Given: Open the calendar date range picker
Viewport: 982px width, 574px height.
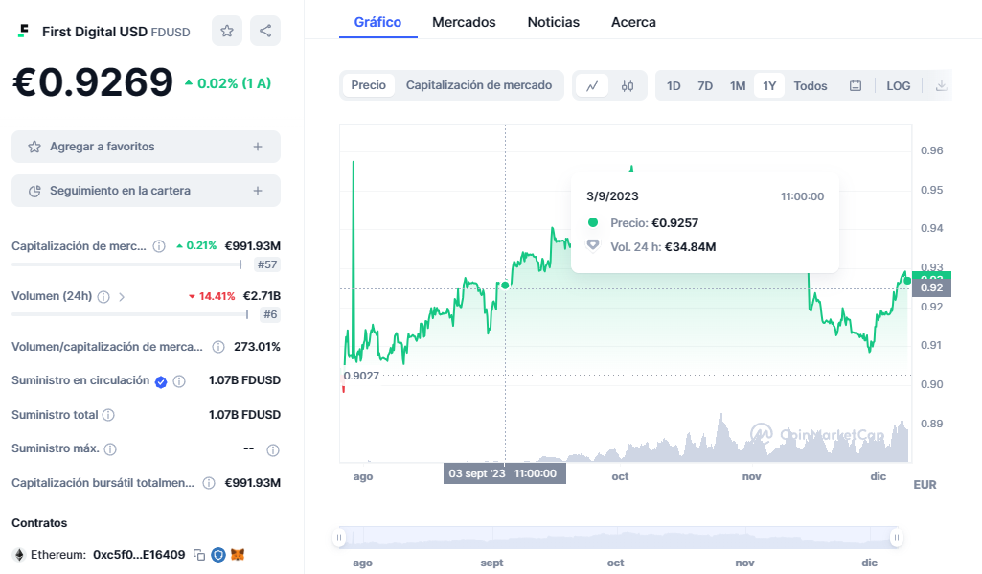Looking at the screenshot, I should click(856, 86).
